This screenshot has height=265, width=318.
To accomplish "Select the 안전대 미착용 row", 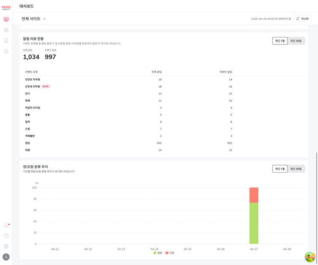I will (163, 86).
